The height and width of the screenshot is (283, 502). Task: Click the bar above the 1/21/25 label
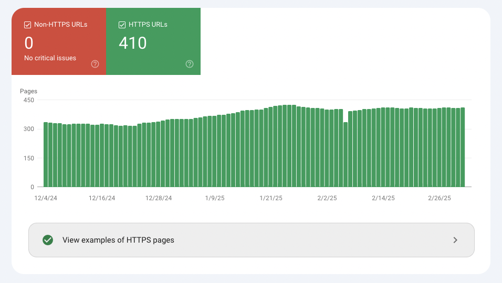point(270,147)
